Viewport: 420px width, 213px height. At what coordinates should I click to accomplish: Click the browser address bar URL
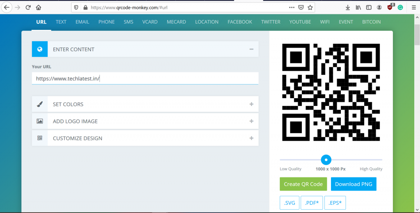coord(129,7)
